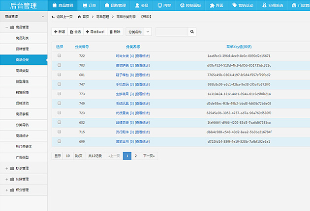Tick the checkbox for category 749
Image resolution: width=310 pixels, height=211 pixels.
coord(60,103)
